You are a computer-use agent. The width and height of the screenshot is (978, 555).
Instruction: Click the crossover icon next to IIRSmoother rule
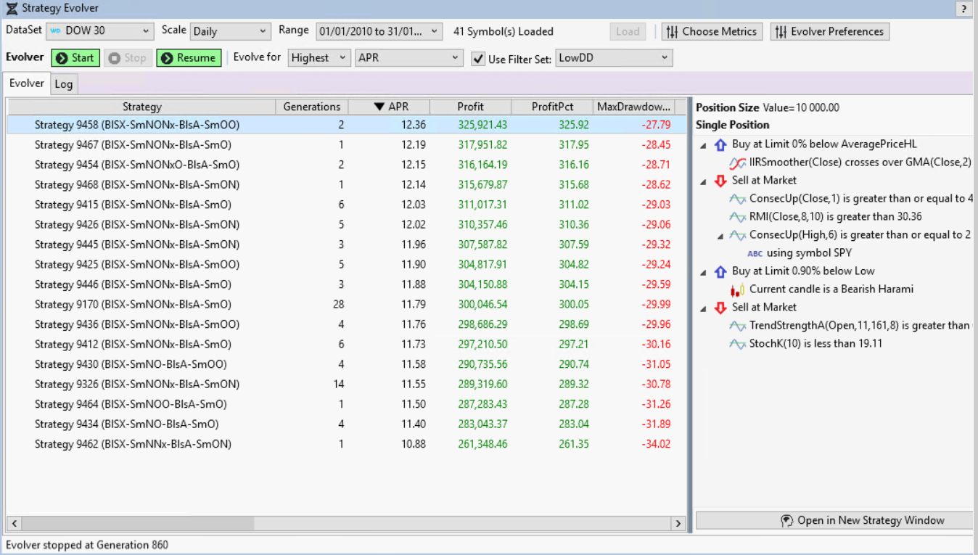(738, 163)
